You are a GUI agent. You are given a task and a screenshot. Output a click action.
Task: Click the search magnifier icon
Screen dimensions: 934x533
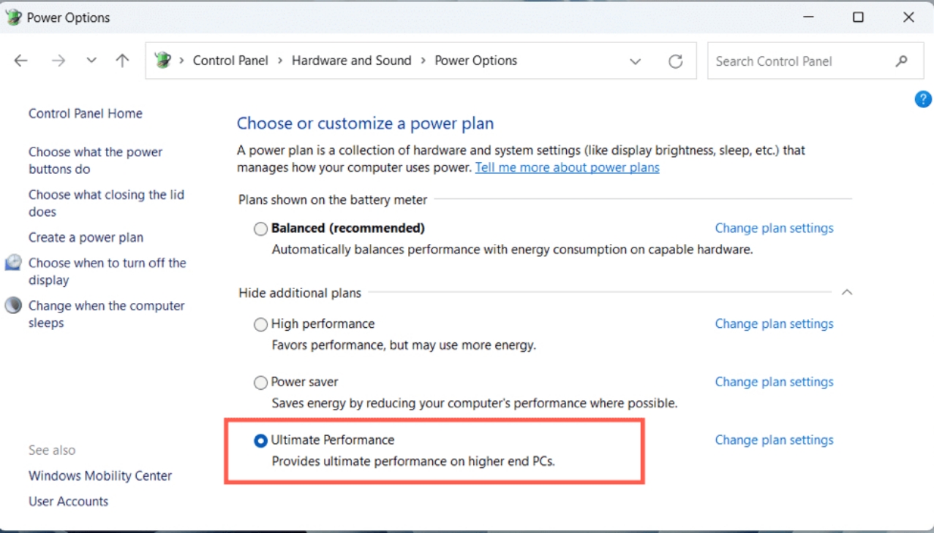(901, 61)
